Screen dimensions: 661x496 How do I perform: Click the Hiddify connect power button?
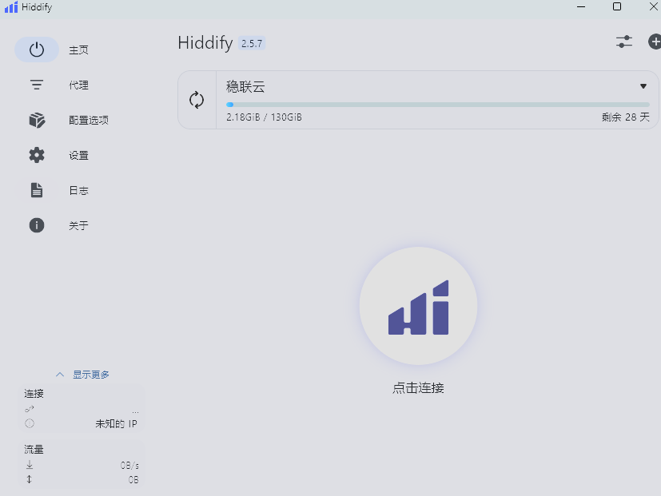(418, 307)
